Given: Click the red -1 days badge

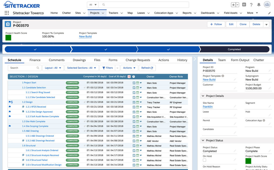Looking at the screenshot, I should tap(129, 77).
